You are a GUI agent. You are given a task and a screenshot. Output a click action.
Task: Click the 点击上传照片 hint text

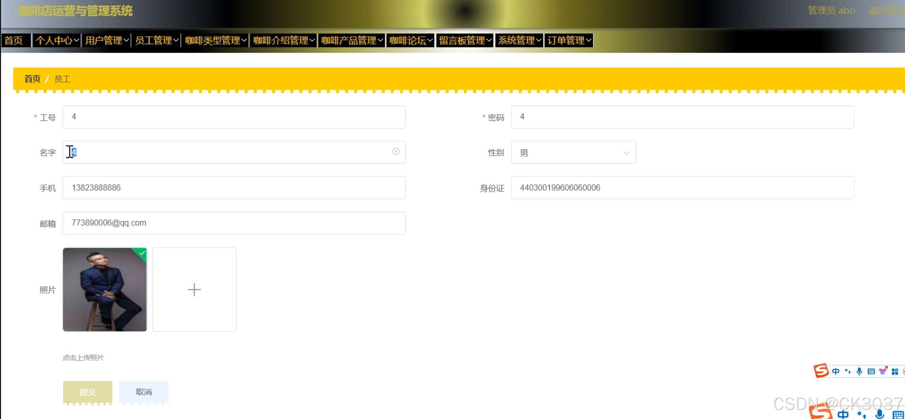[x=83, y=358]
